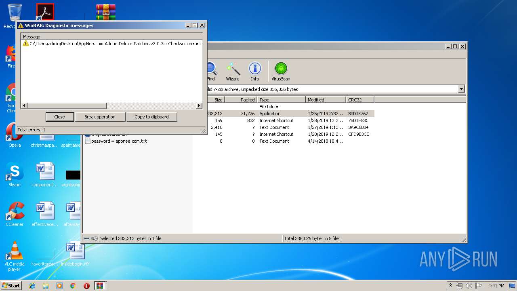
Task: Click Copy to clipboard button
Action: 151,117
